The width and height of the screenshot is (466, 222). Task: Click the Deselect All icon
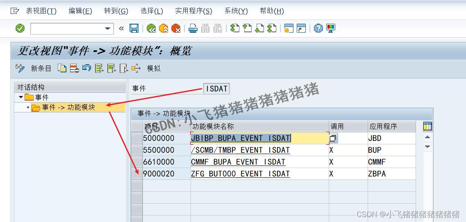pyautogui.click(x=124, y=68)
